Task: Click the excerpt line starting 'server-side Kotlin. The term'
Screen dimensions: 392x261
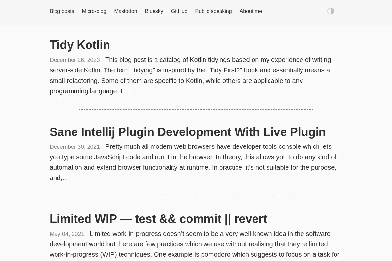Action: tap(190, 70)
